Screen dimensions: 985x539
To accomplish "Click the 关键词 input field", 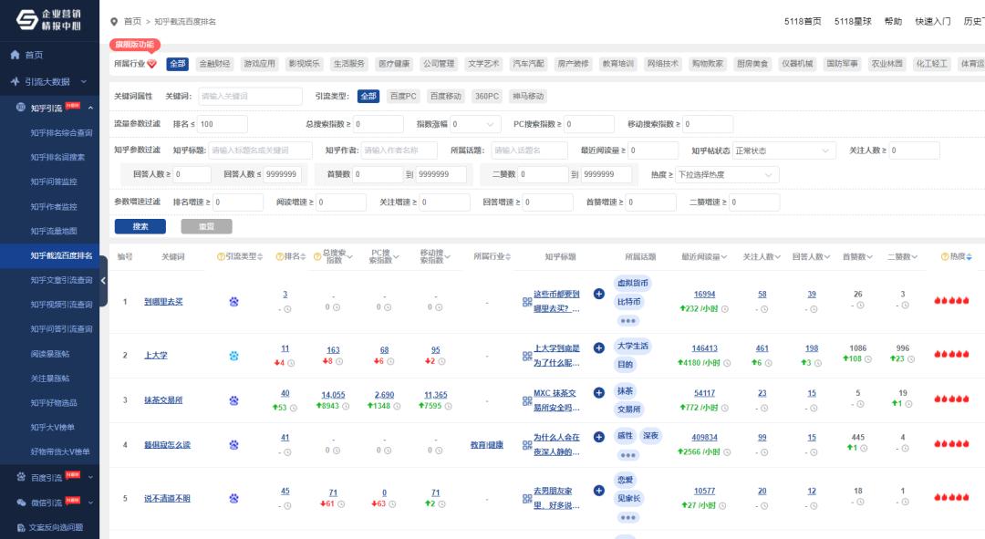I will point(250,96).
